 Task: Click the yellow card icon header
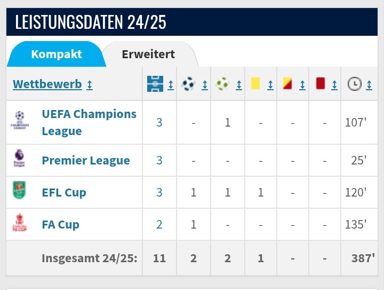point(255,84)
